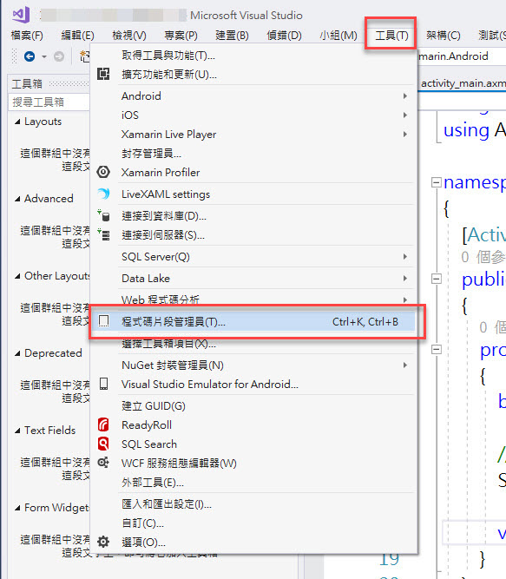
Task: Expand the NuGet 封裝管理員(N) submenu
Action: pyautogui.click(x=253, y=365)
